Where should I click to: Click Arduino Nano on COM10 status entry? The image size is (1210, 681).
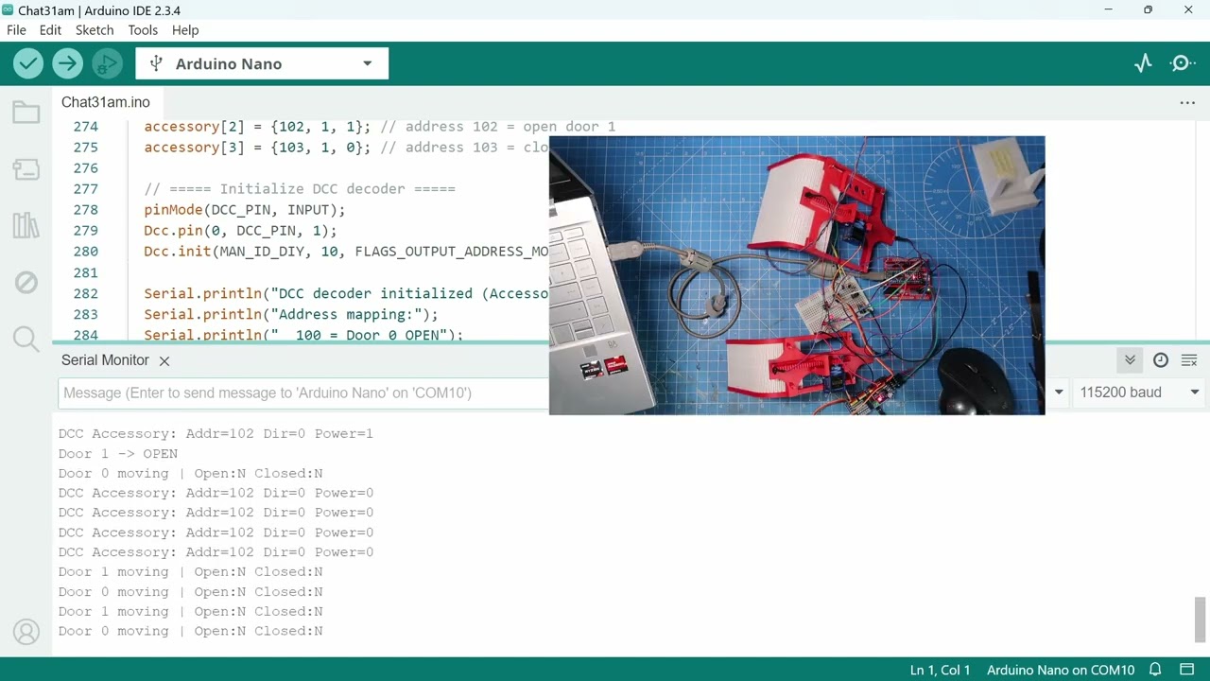click(1061, 670)
